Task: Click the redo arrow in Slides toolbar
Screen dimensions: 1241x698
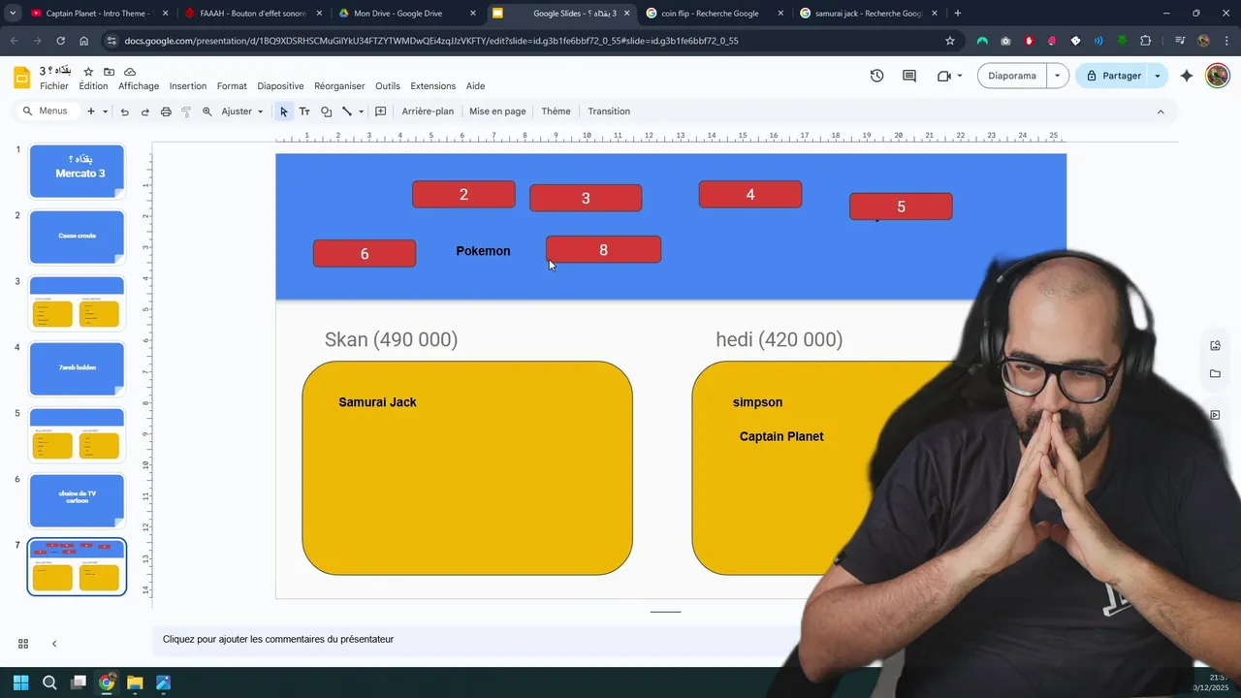Action: click(145, 111)
